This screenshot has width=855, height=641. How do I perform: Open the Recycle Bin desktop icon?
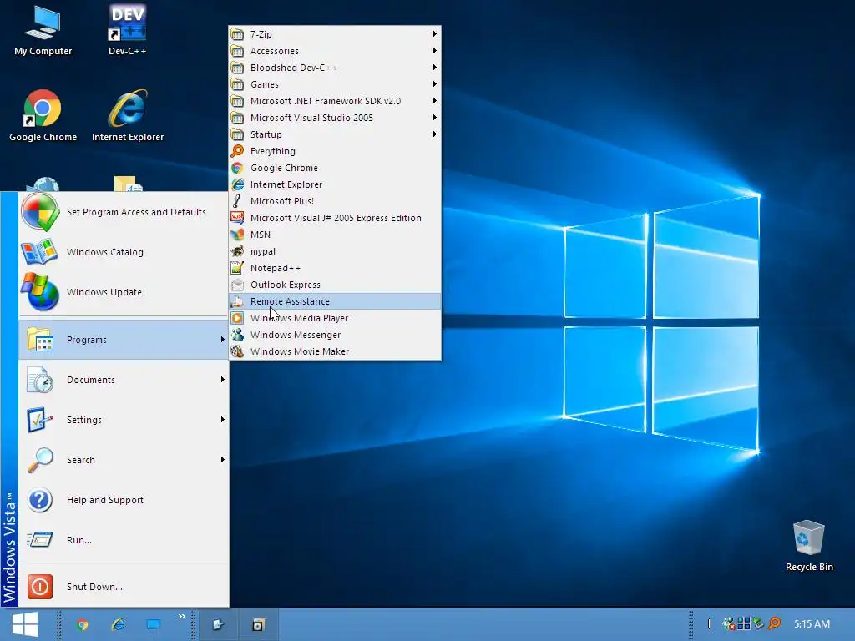pos(809,545)
